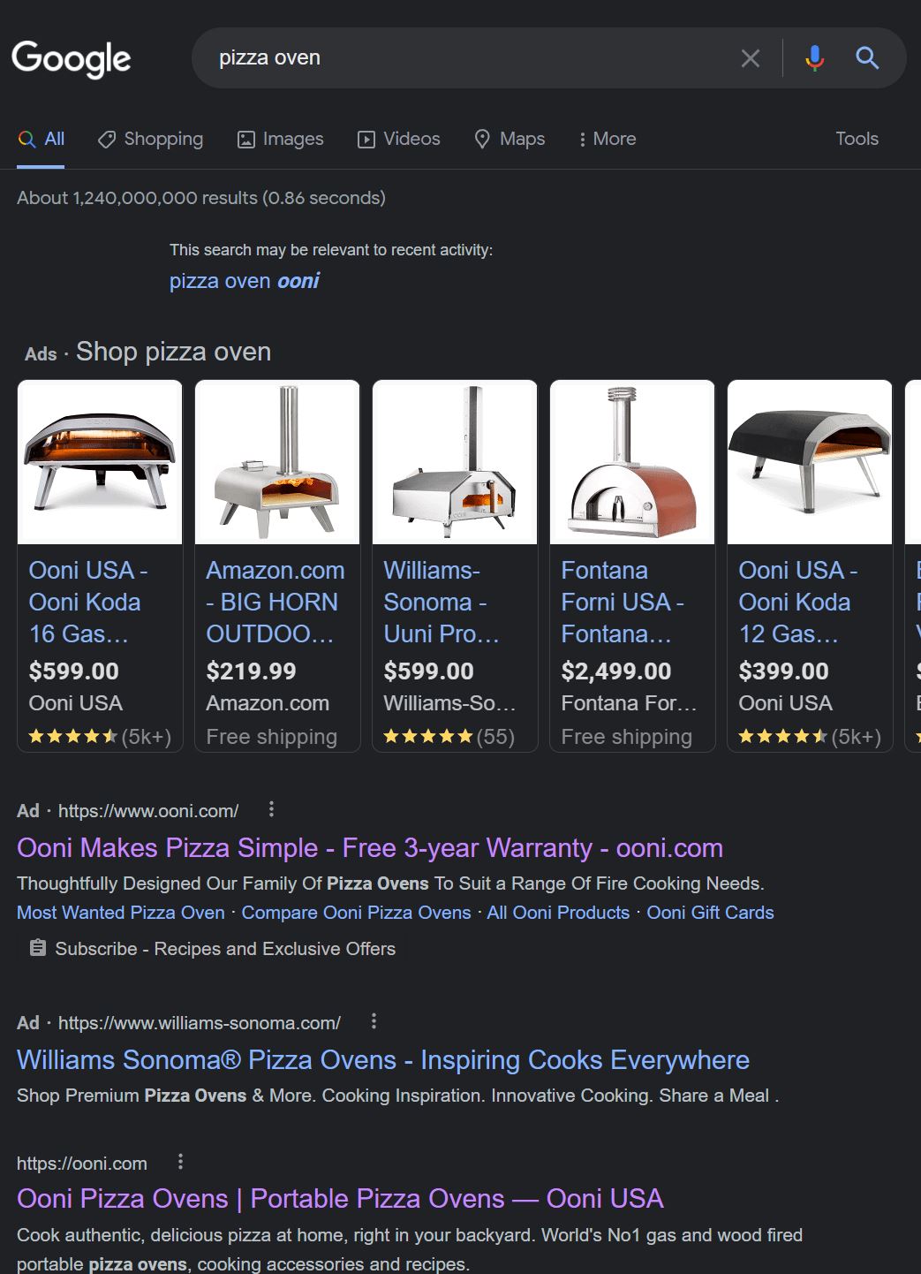Open options dots beside ooni.com ad URL
Image resolution: width=921 pixels, height=1274 pixels.
click(x=271, y=809)
